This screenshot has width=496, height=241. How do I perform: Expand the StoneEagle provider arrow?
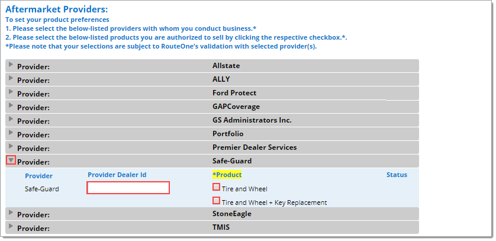click(x=11, y=213)
